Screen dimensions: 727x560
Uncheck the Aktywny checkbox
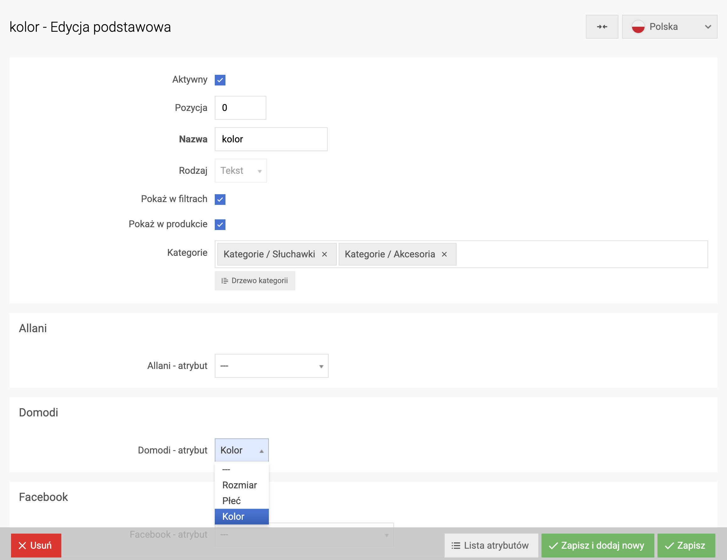(220, 80)
